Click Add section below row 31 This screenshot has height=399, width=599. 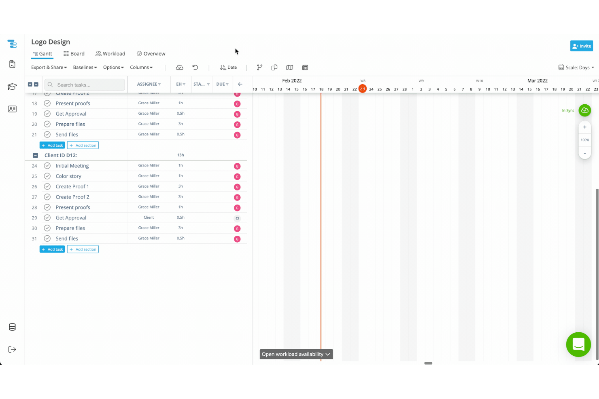[83, 249]
